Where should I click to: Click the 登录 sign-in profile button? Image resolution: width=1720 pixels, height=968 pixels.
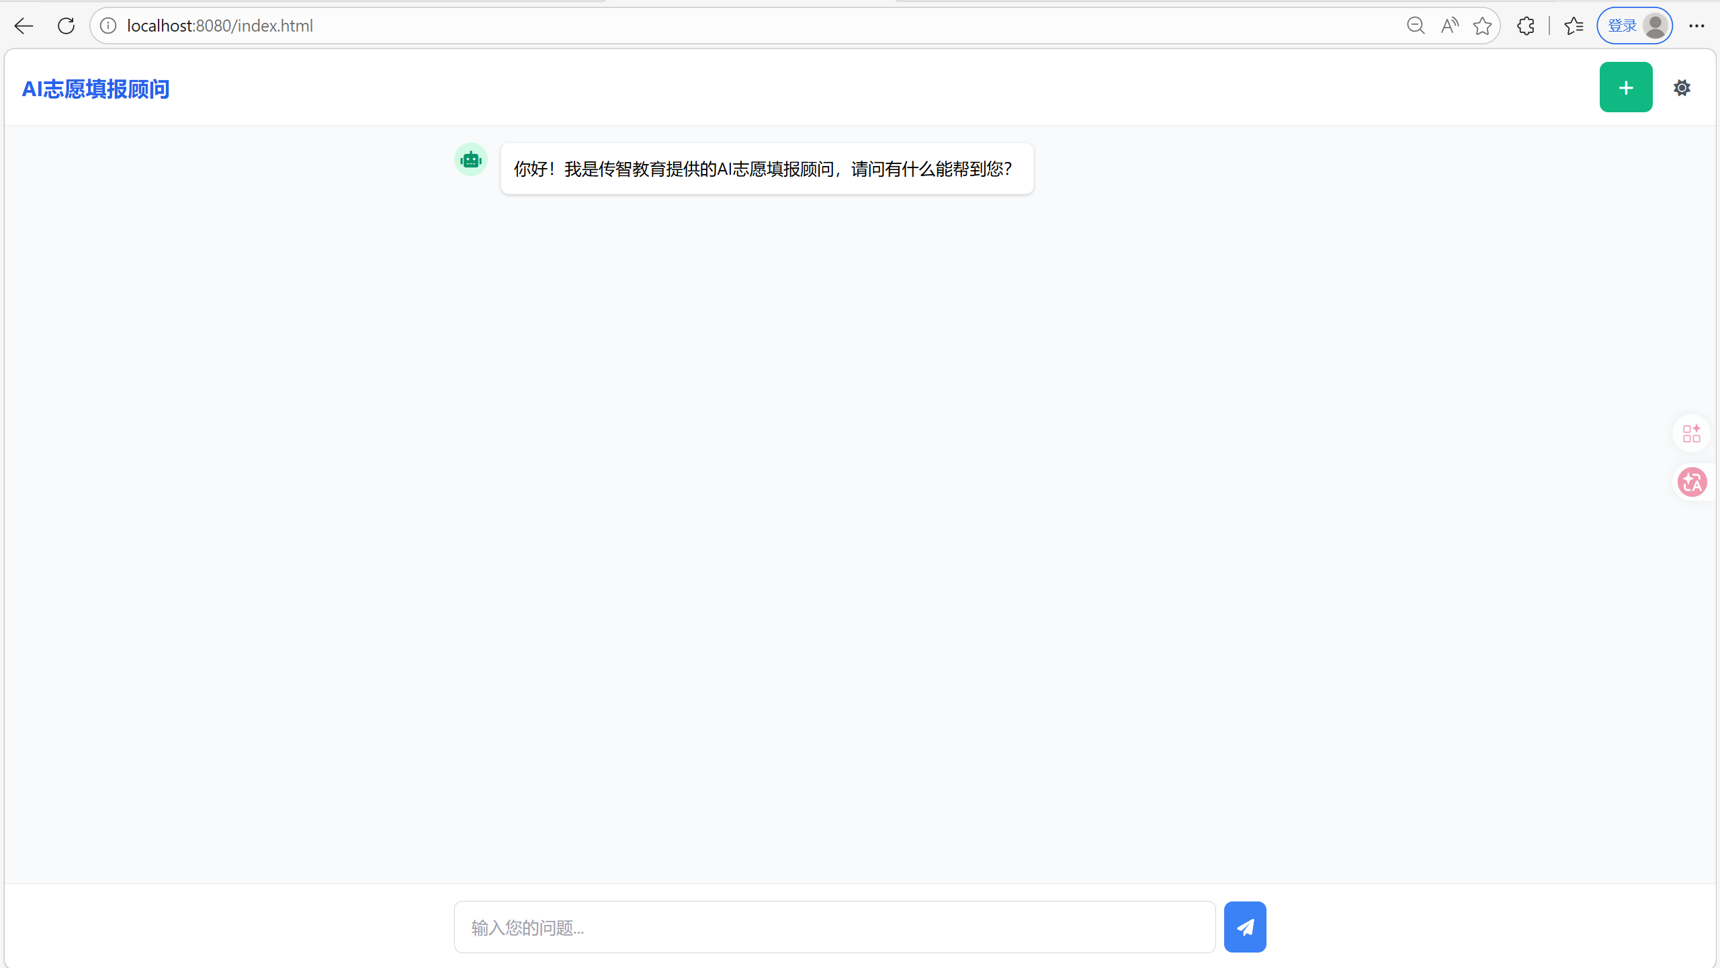[1634, 26]
